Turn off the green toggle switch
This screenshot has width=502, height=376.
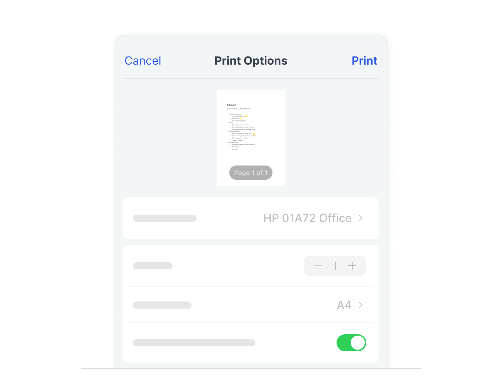tap(351, 343)
